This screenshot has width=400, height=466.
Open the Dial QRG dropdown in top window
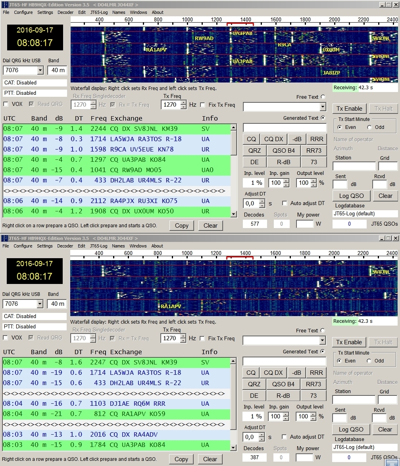pyautogui.click(x=40, y=70)
